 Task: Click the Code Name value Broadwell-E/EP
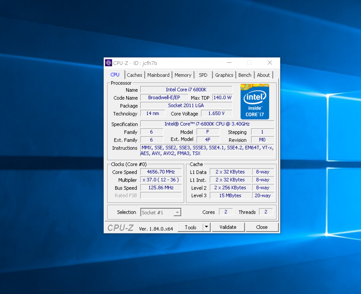pos(164,97)
